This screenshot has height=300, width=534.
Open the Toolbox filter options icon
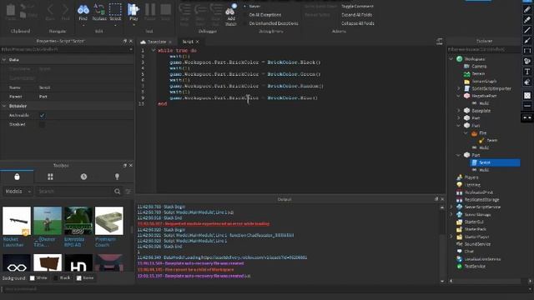[x=128, y=192]
